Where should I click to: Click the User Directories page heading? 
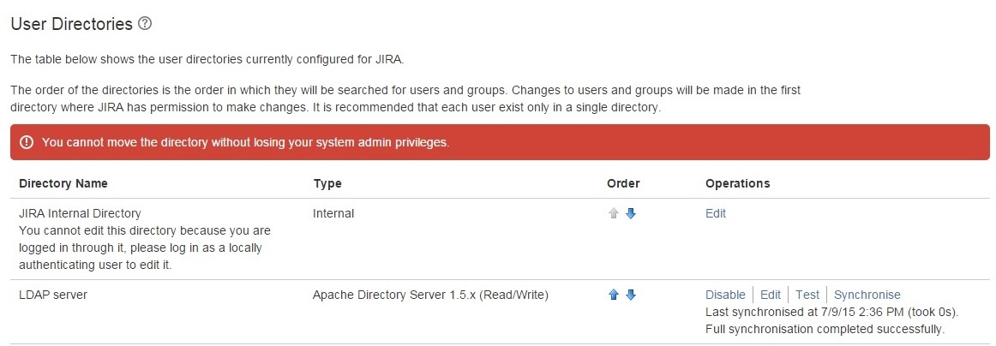point(71,24)
